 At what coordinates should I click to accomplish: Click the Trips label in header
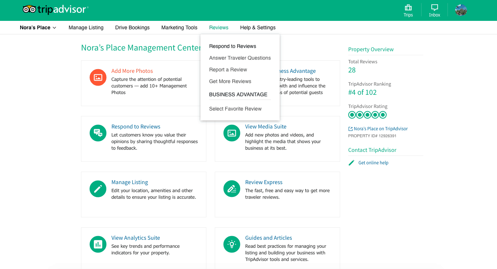pyautogui.click(x=408, y=15)
